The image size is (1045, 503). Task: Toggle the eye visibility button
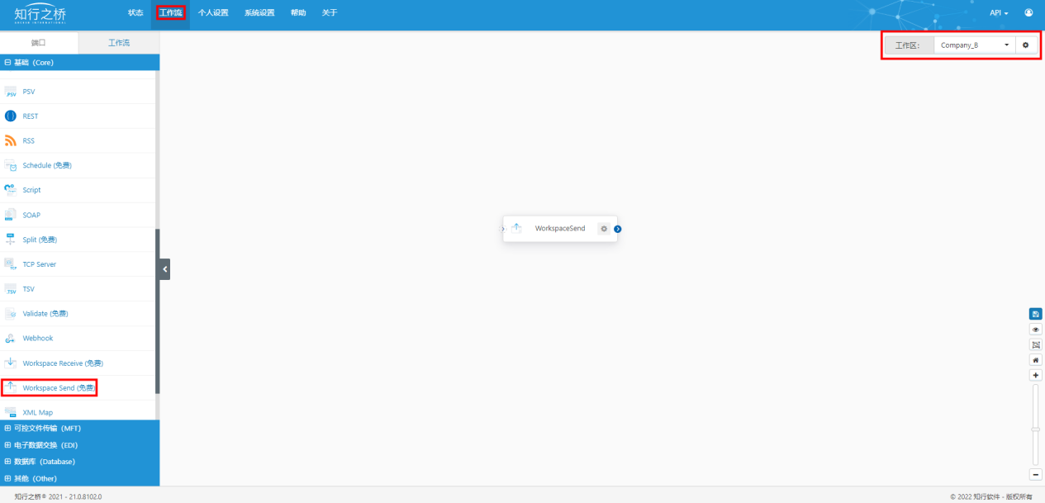1035,330
